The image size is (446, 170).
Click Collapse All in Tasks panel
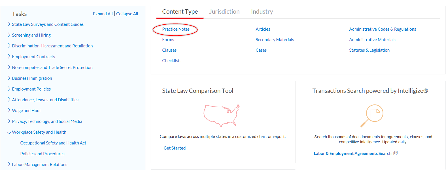(127, 14)
